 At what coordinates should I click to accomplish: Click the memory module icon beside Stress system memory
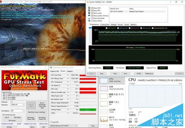(89, 15)
